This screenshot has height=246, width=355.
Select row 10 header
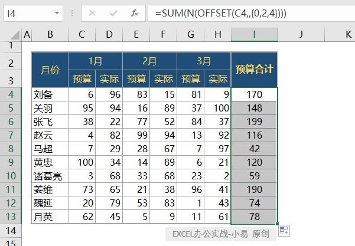[x=11, y=176]
